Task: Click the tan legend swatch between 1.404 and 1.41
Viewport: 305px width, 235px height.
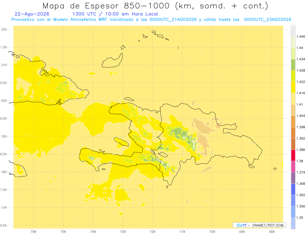Action: [x=293, y=110]
